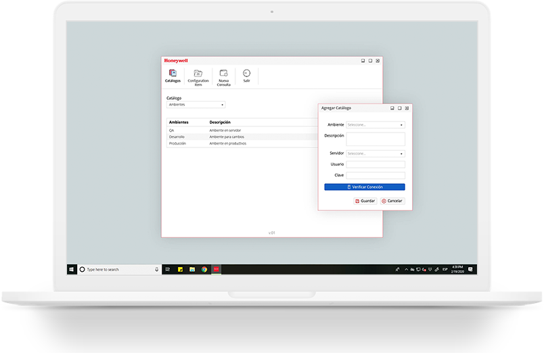Focus the Usuario input field
544x353 pixels.
(376, 164)
